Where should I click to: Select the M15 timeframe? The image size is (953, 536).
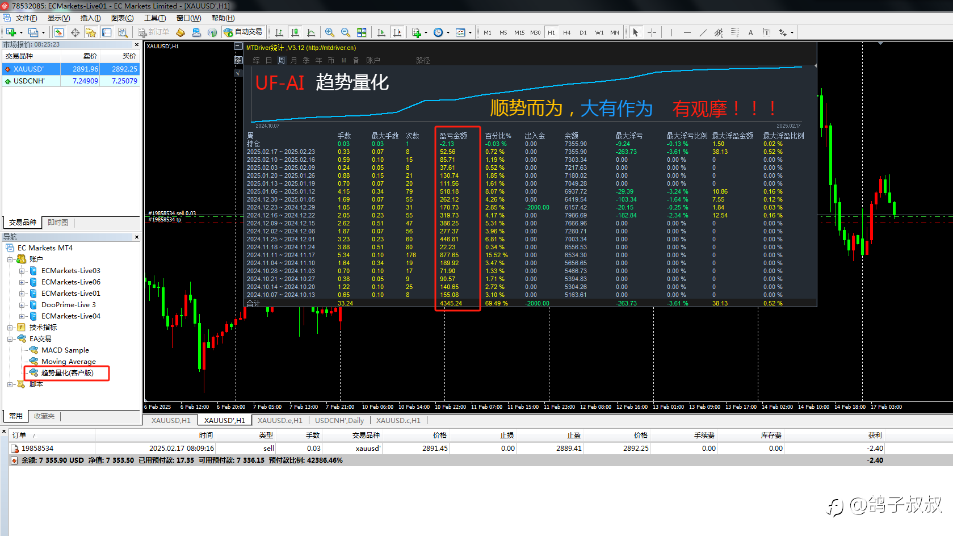(519, 32)
